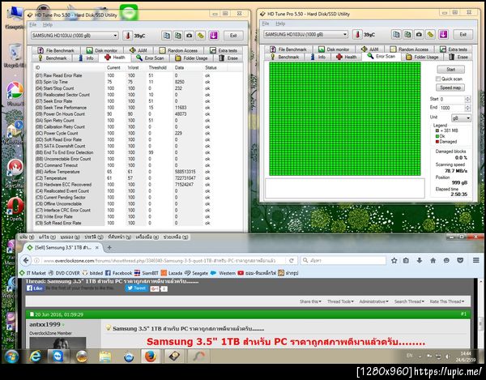The height and width of the screenshot is (380, 486).
Task: Click the Tweet button
Action: (x=136, y=288)
